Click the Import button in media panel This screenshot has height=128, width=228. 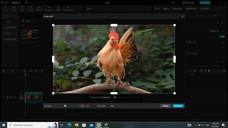coord(27,21)
